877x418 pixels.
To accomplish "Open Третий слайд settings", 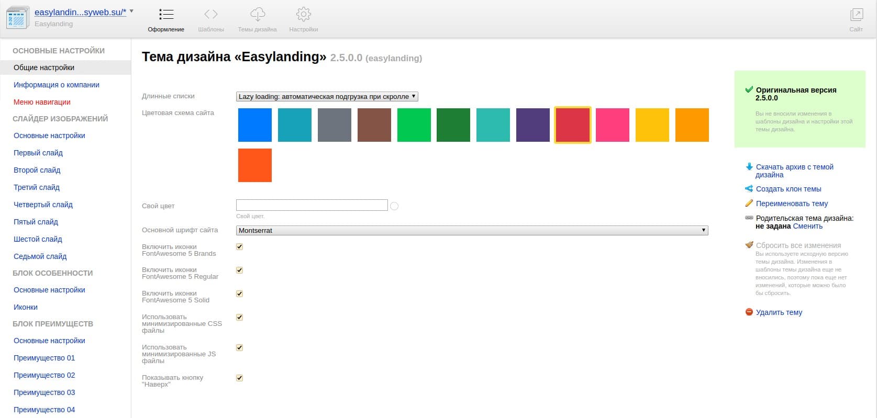I will tap(37, 187).
